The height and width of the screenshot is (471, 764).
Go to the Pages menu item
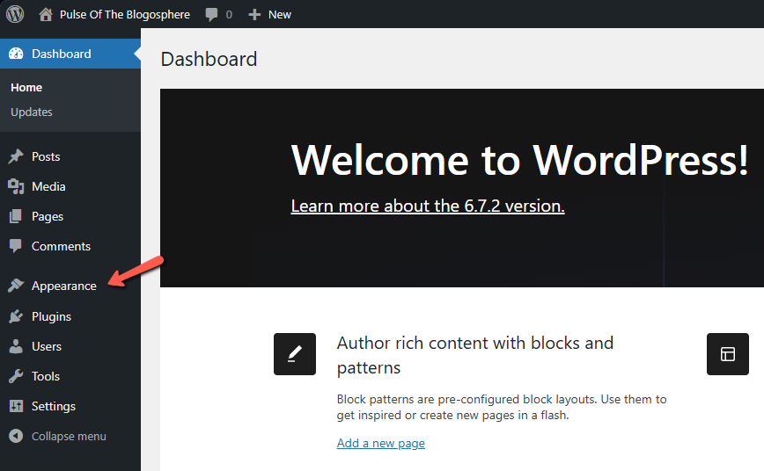click(x=48, y=216)
